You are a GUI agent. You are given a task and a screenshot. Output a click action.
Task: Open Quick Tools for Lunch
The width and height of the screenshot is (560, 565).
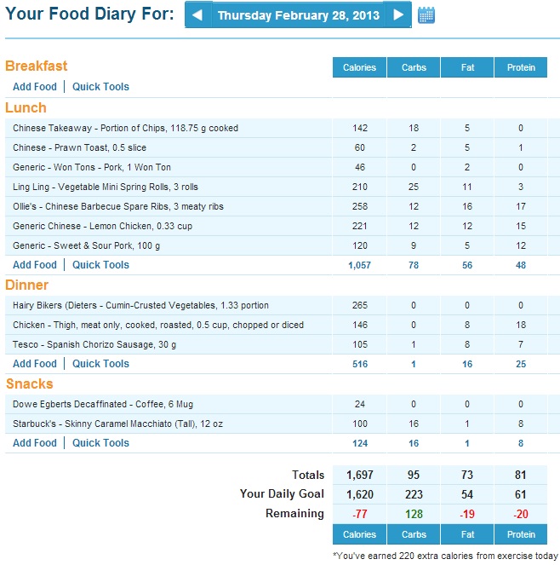100,265
